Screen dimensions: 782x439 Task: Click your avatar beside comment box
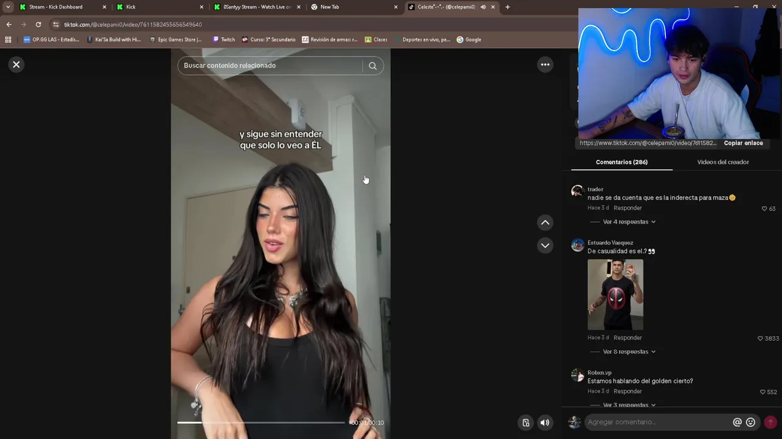[x=574, y=422]
